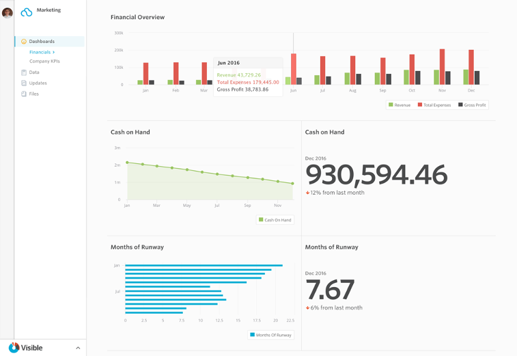Expand the Visible menu chevron
Image resolution: width=517 pixels, height=356 pixels.
coord(78,348)
